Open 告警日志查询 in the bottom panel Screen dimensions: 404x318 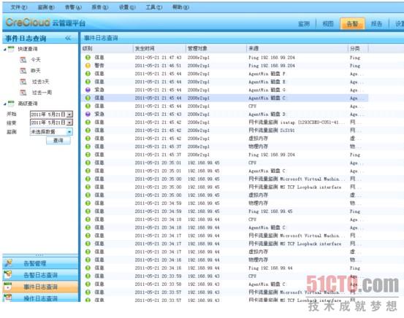point(40,275)
